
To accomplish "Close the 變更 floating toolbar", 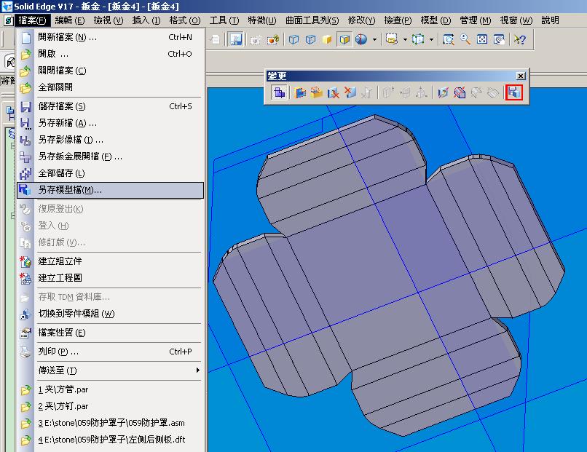I will coord(521,76).
